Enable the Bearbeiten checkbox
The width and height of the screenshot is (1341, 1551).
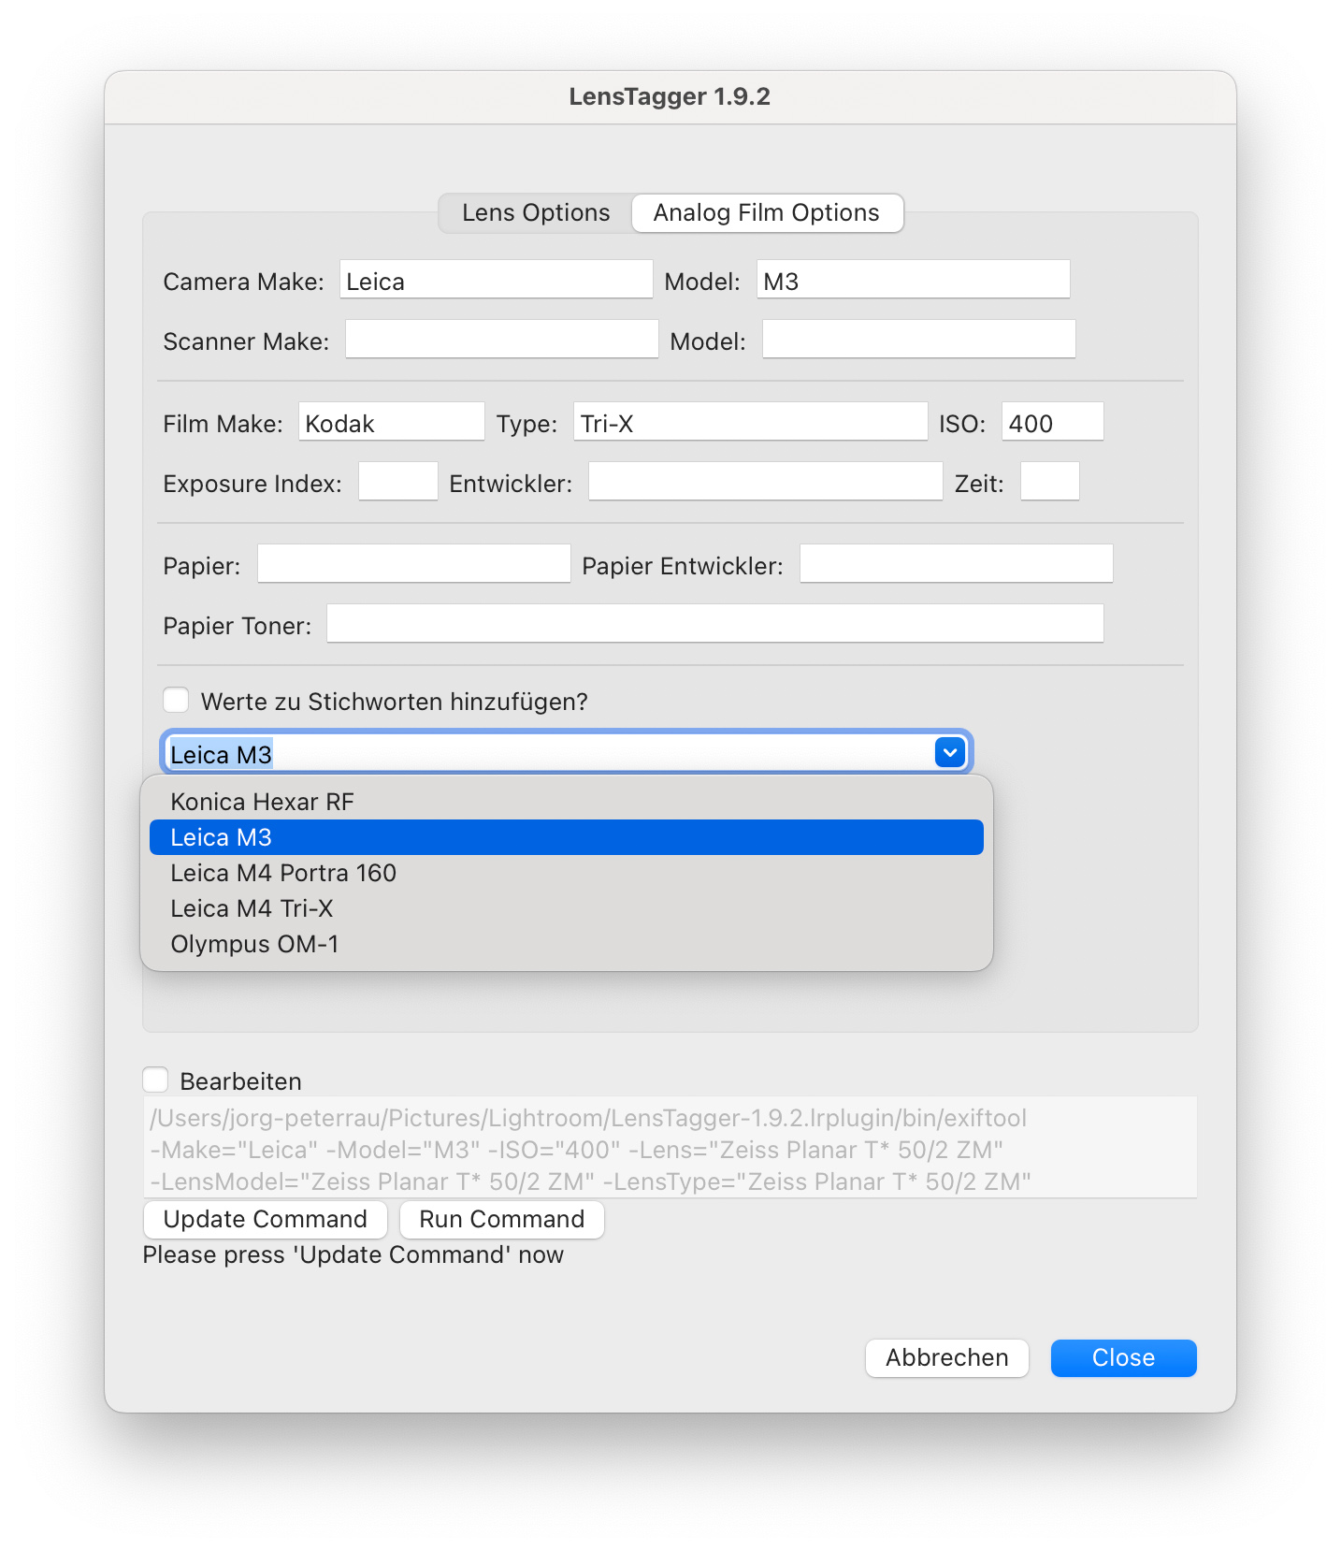[x=155, y=1080]
